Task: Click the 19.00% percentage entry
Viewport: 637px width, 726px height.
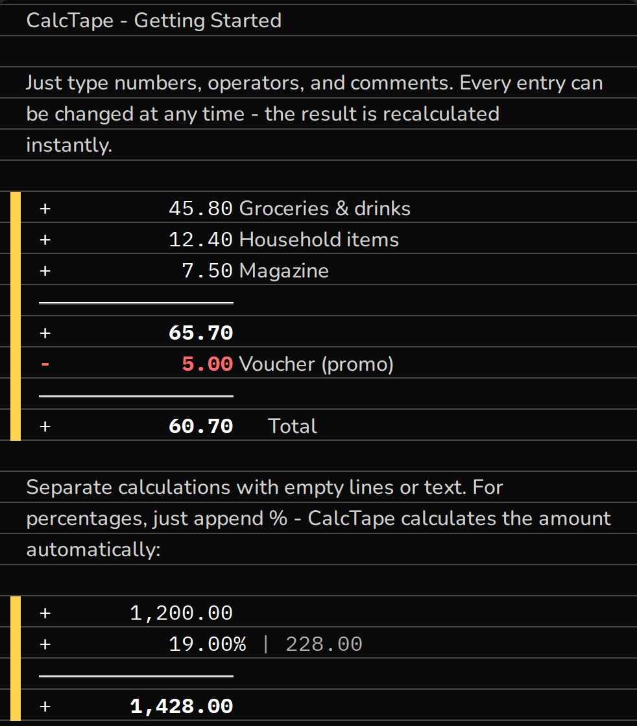Action: tap(207, 644)
